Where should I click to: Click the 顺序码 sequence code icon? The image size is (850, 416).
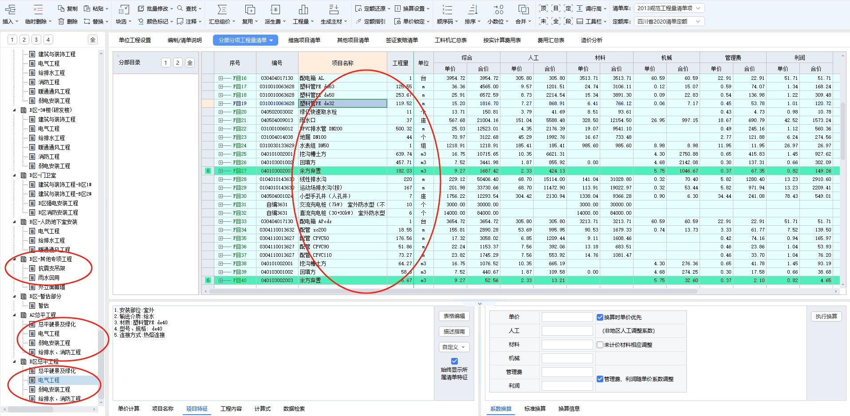click(x=447, y=9)
